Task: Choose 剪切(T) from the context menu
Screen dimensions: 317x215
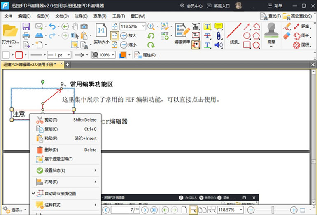Action: click(x=65, y=120)
